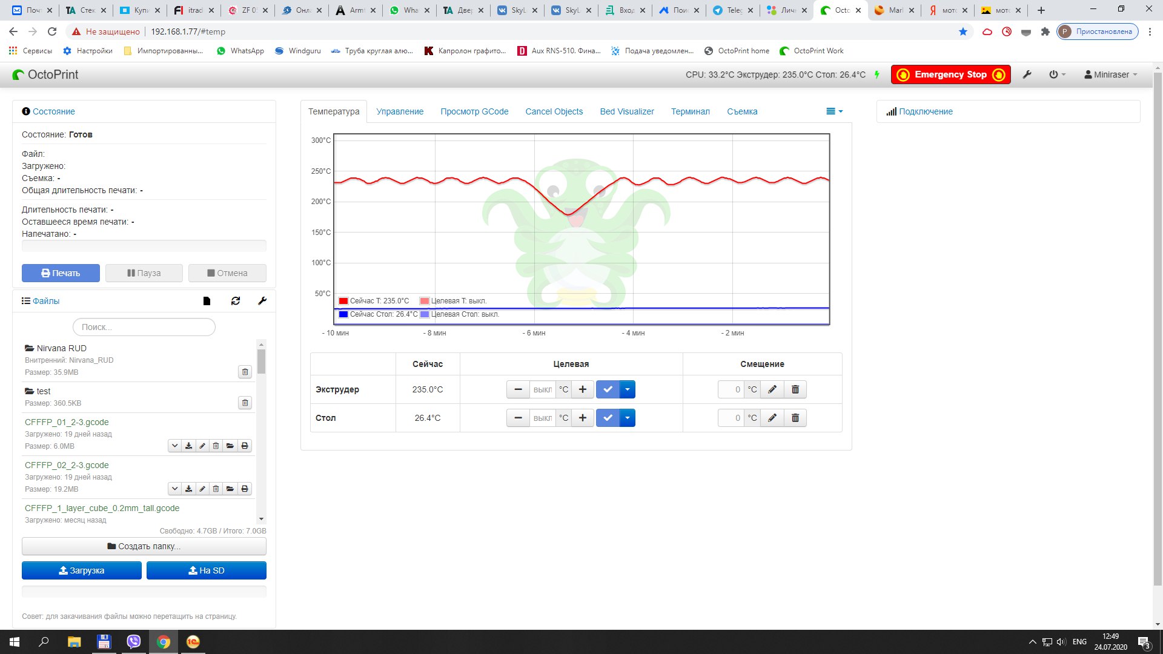The image size is (1163, 654).
Task: Open file list settings wrench
Action: pos(262,301)
